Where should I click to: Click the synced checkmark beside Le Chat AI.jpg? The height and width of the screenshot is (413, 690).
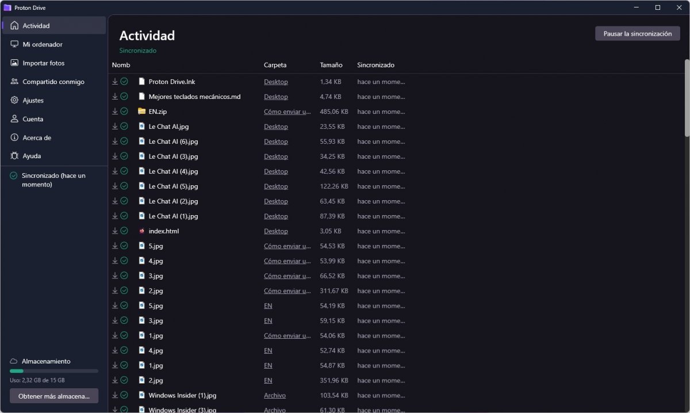[x=124, y=127]
